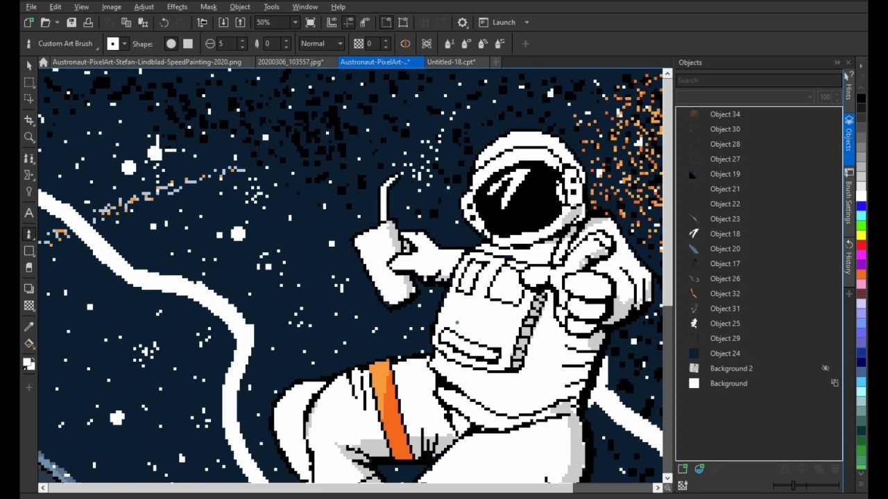Open the Effects menu
Screen dimensions: 888x499
(177, 7)
